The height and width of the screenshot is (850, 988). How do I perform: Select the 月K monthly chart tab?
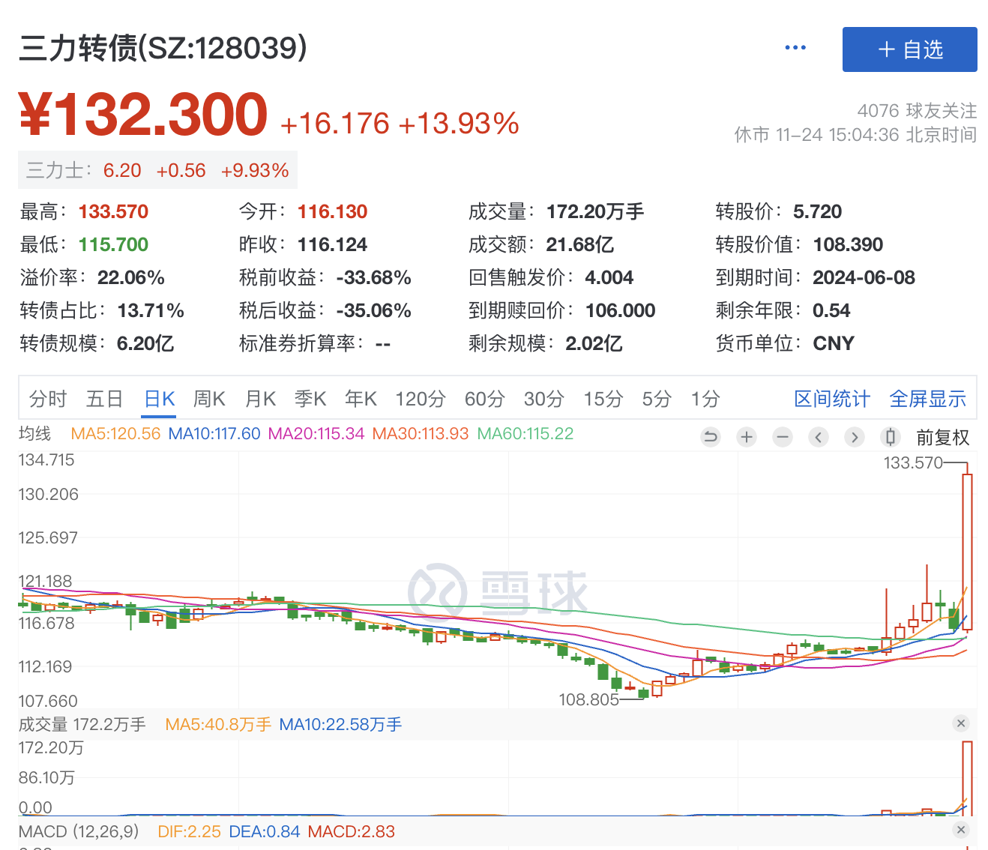tap(260, 399)
